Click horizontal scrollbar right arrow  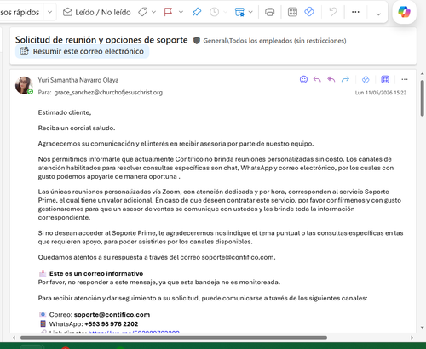[412, 338]
